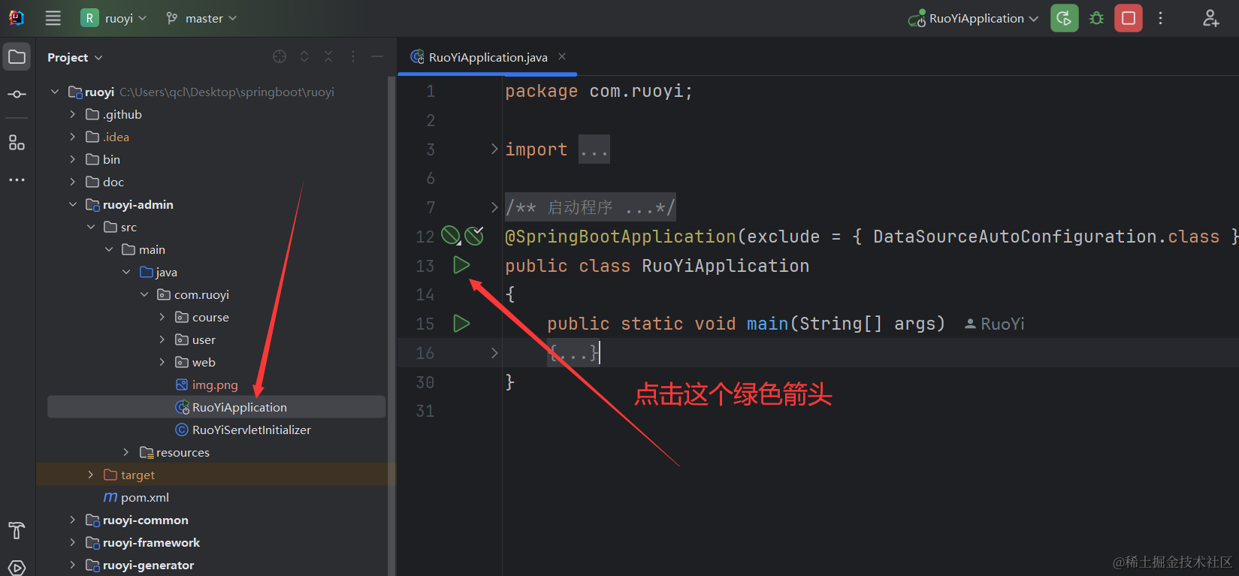Select RuoYiServletInitializer in the project tree

251,430
